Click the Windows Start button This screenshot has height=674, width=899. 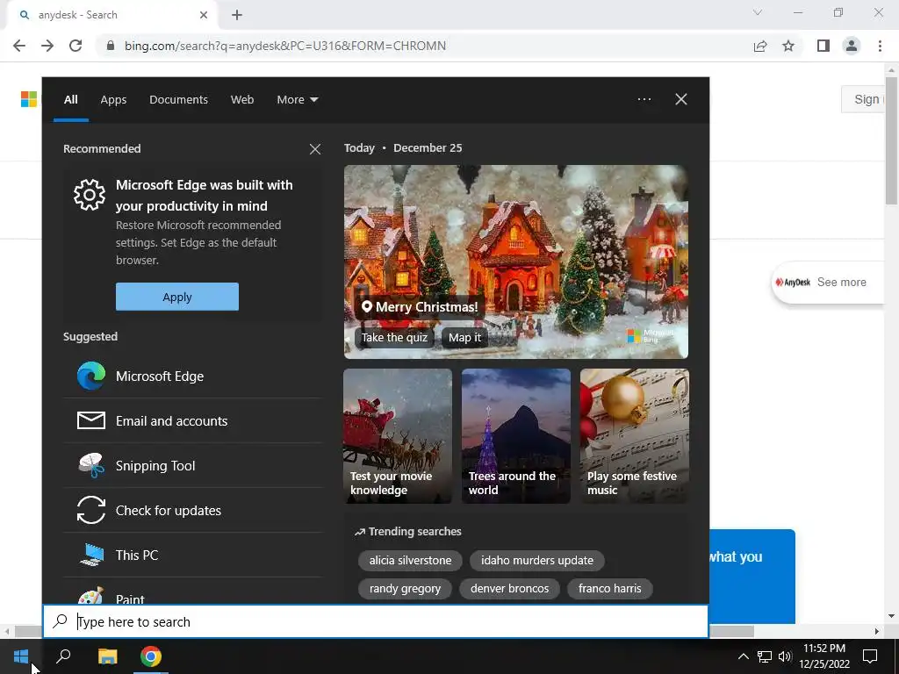21,656
